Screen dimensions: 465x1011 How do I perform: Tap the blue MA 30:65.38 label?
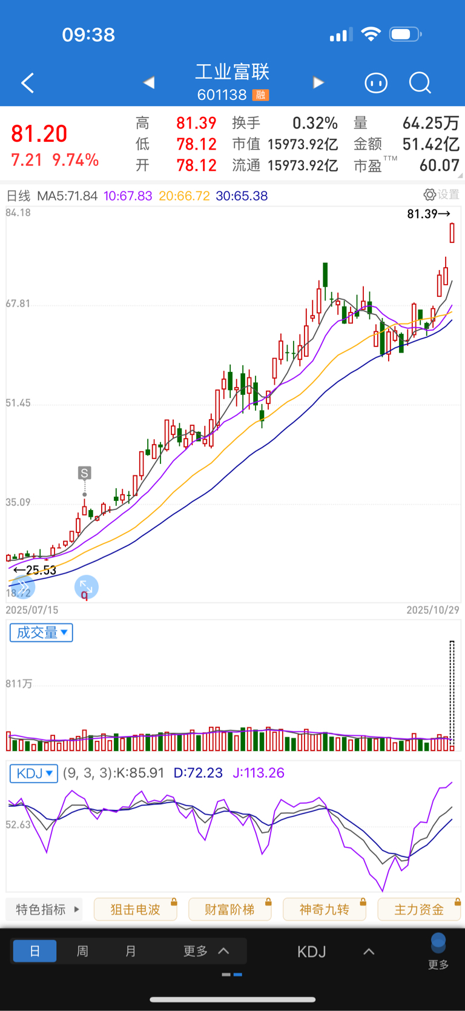(x=242, y=196)
